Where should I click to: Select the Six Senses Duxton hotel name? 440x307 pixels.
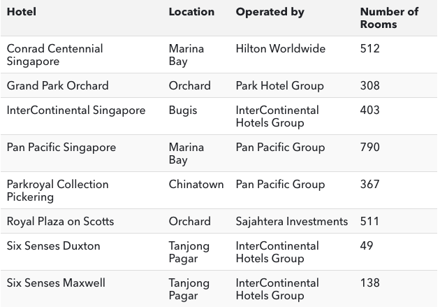coord(53,246)
